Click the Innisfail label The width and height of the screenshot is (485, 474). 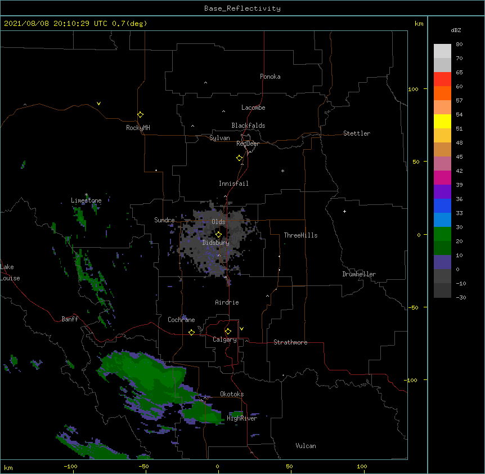click(233, 184)
